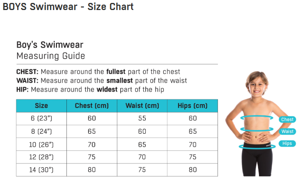304x181 pixels.
Task: Click the Waist label on the boy image
Action: (287, 132)
